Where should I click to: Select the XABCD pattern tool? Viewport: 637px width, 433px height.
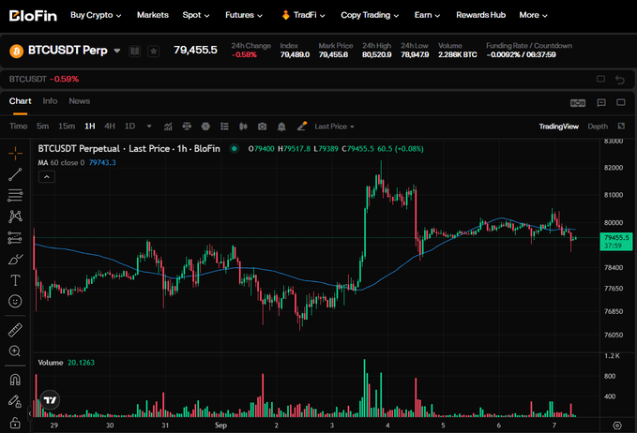(x=15, y=216)
